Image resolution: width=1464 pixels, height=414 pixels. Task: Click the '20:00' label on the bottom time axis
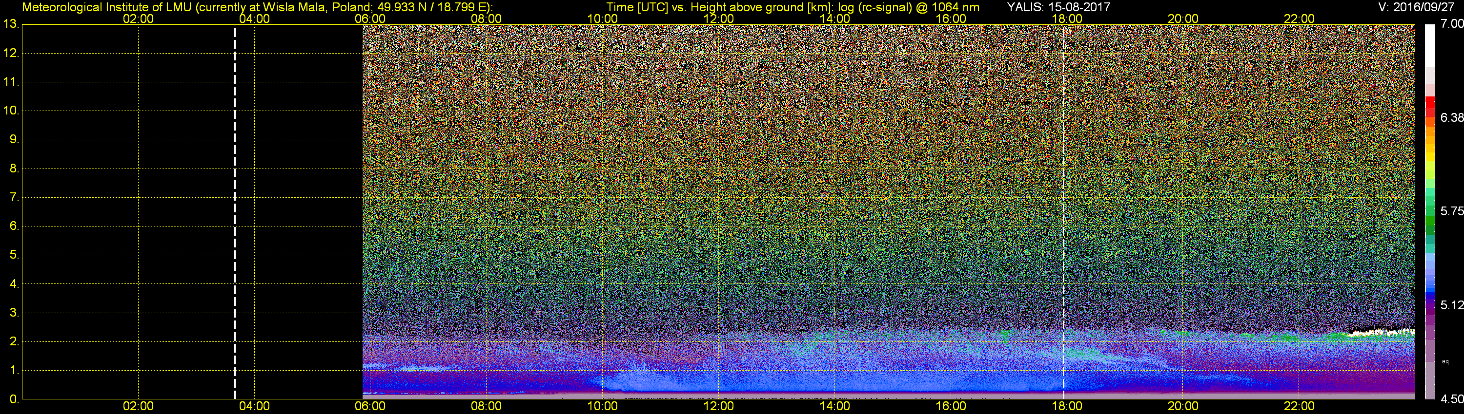(x=1183, y=406)
